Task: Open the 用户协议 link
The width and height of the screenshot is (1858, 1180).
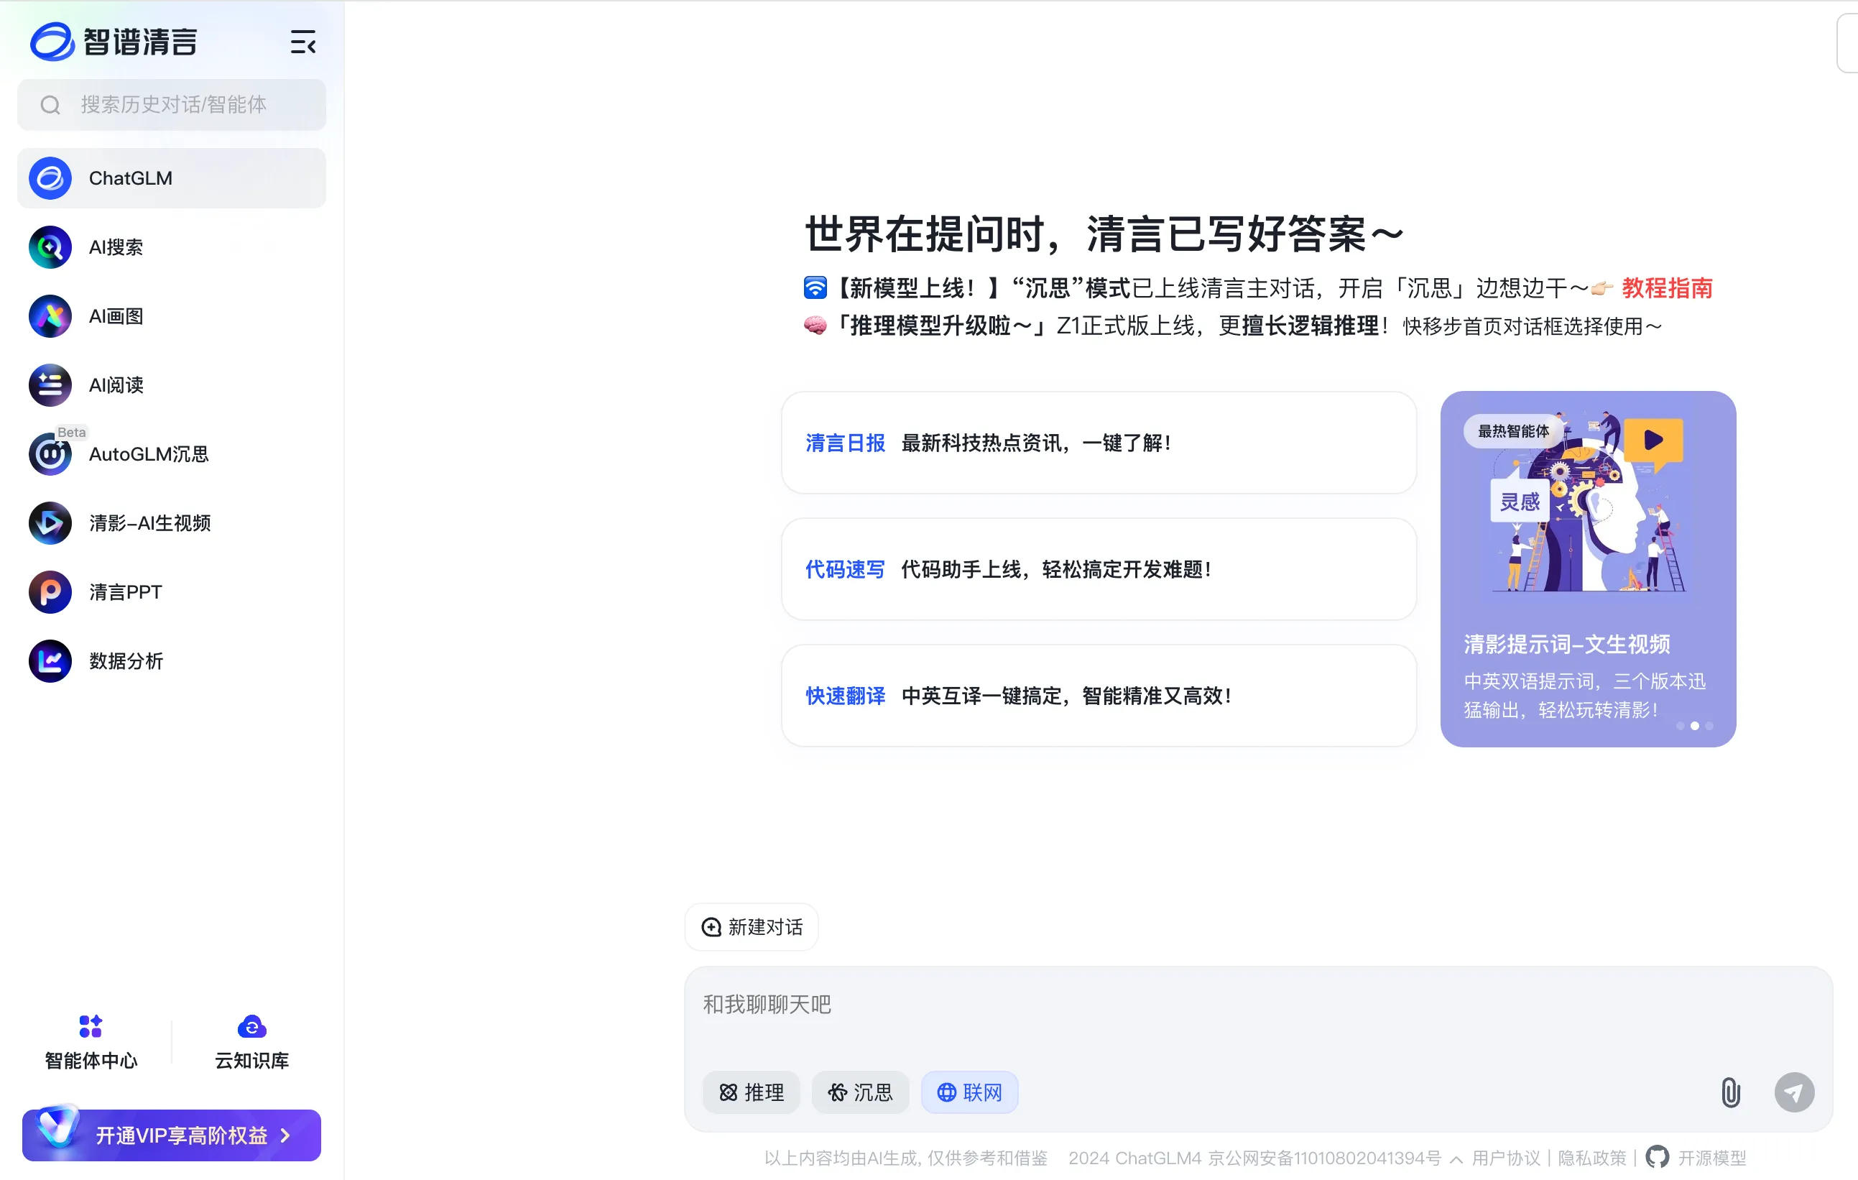Action: click(1505, 1158)
